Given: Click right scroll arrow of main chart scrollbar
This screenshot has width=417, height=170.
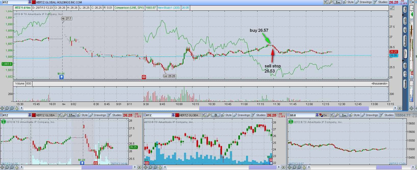Looking at the screenshot, I should (x=395, y=108).
